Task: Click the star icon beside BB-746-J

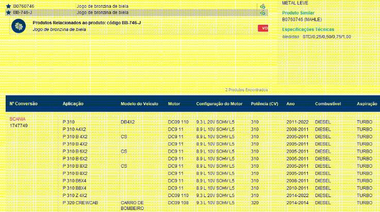Action: click(8, 12)
